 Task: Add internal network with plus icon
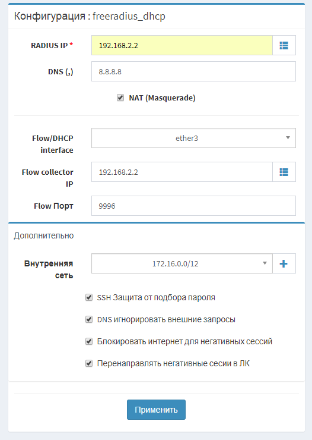click(284, 263)
